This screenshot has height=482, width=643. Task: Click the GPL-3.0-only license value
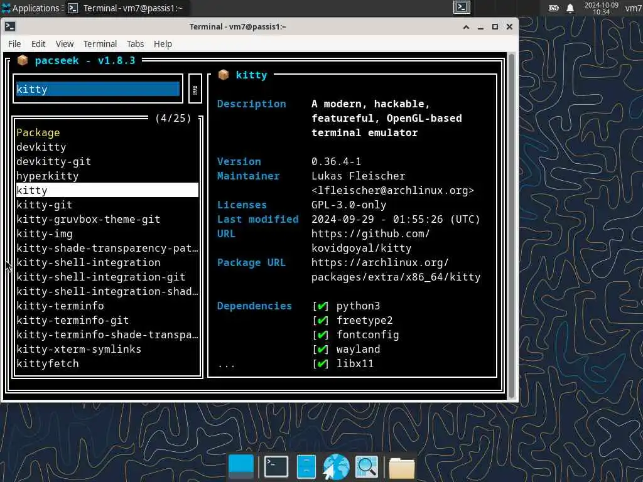pos(349,205)
